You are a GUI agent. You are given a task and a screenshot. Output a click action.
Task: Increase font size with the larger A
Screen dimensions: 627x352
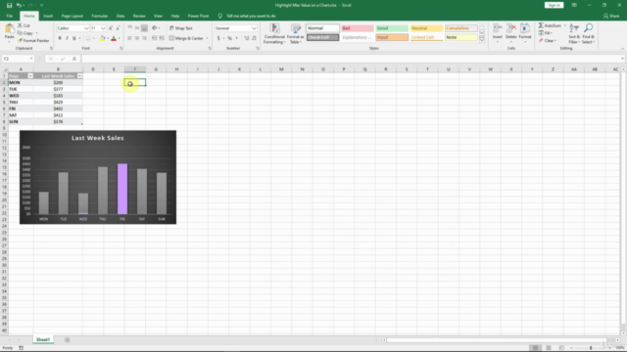[x=111, y=28]
